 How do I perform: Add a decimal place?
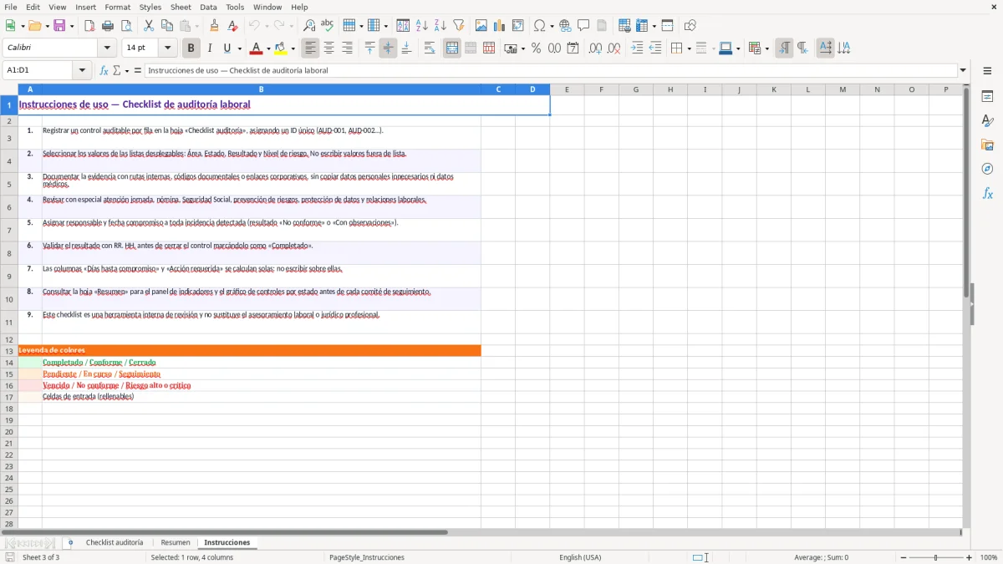point(596,48)
